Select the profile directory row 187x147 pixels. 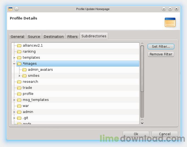75,94
